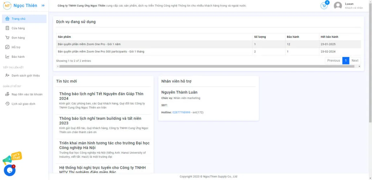Click Dịch vụ đang sử dụng heading
Screen dimensions: 372x180
click(76, 22)
